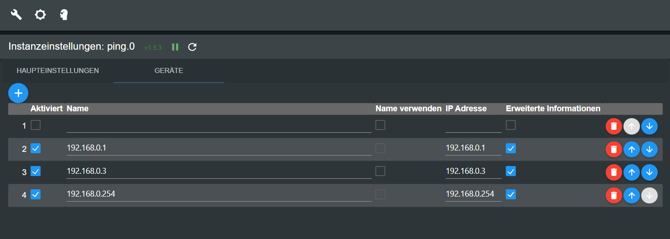
Task: Click the empty Name field in row 1
Action: coord(219,126)
